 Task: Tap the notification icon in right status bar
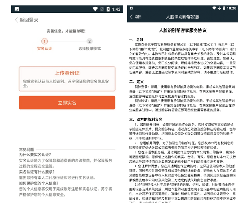click(x=131, y=8)
